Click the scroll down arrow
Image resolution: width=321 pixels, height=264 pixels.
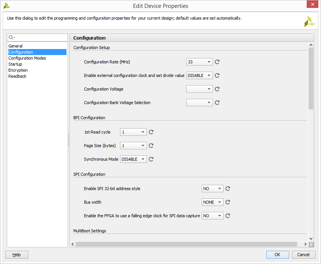[311, 238]
